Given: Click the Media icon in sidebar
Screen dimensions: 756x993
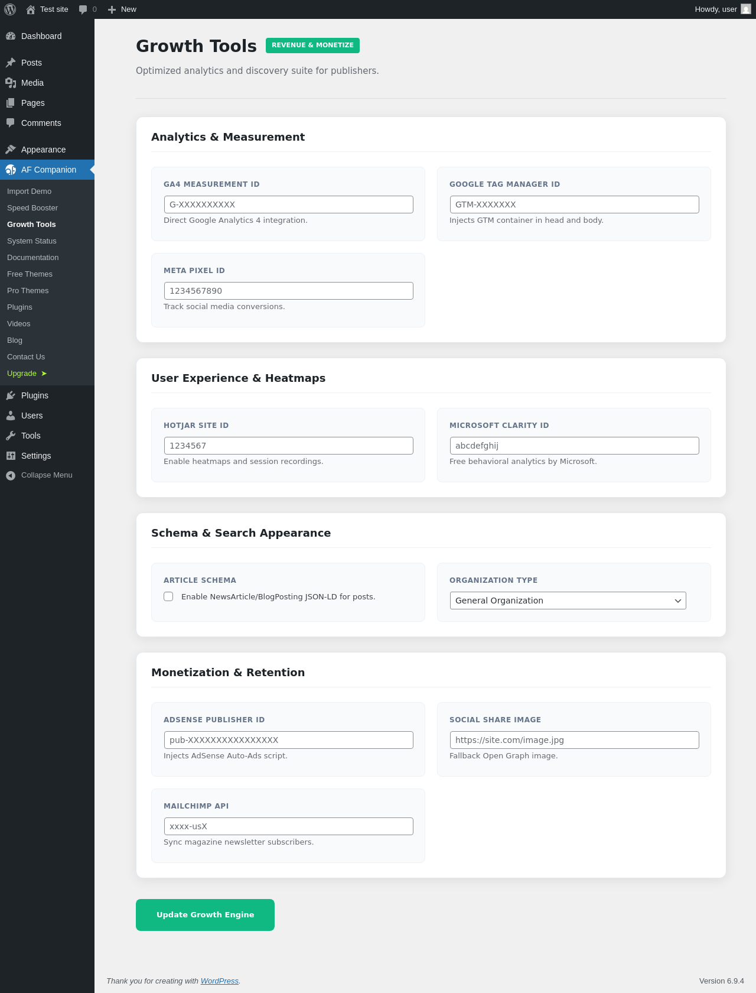Looking at the screenshot, I should tap(11, 83).
